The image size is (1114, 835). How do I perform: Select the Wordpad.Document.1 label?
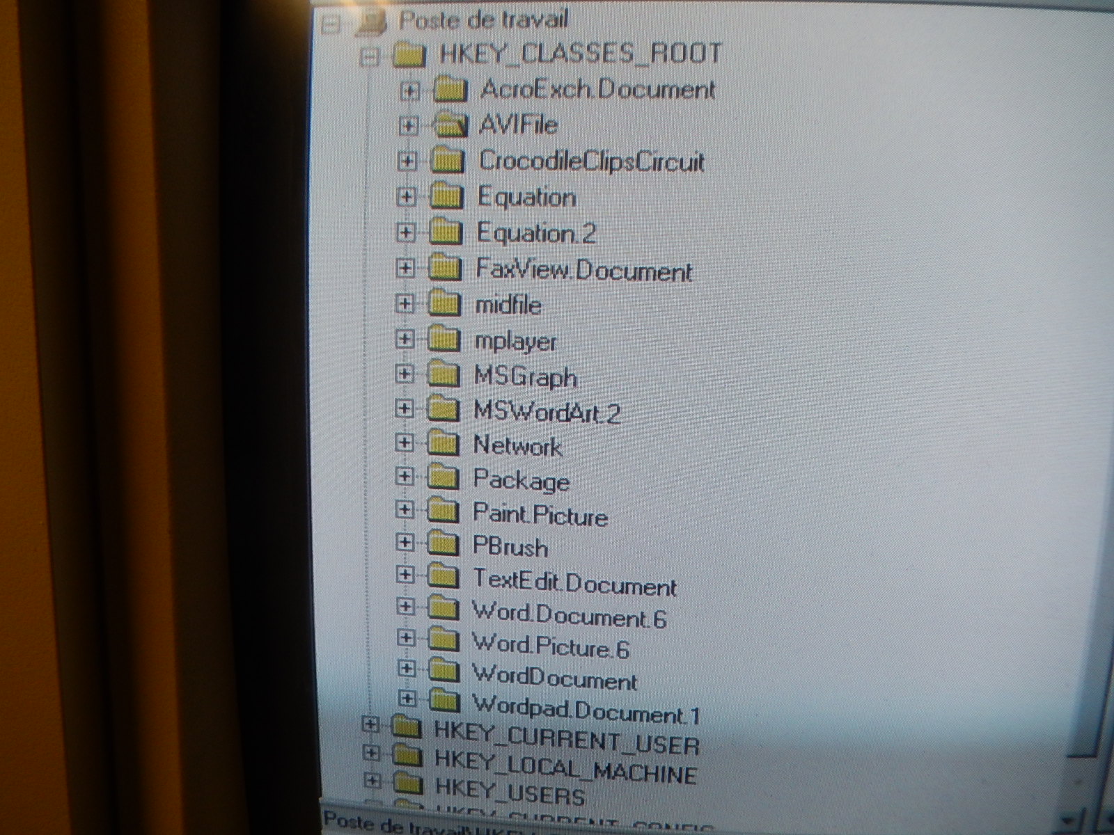586,710
